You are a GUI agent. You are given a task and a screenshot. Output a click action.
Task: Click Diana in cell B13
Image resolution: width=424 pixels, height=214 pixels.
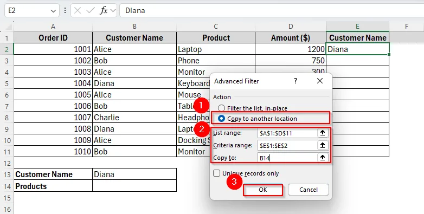(134, 174)
